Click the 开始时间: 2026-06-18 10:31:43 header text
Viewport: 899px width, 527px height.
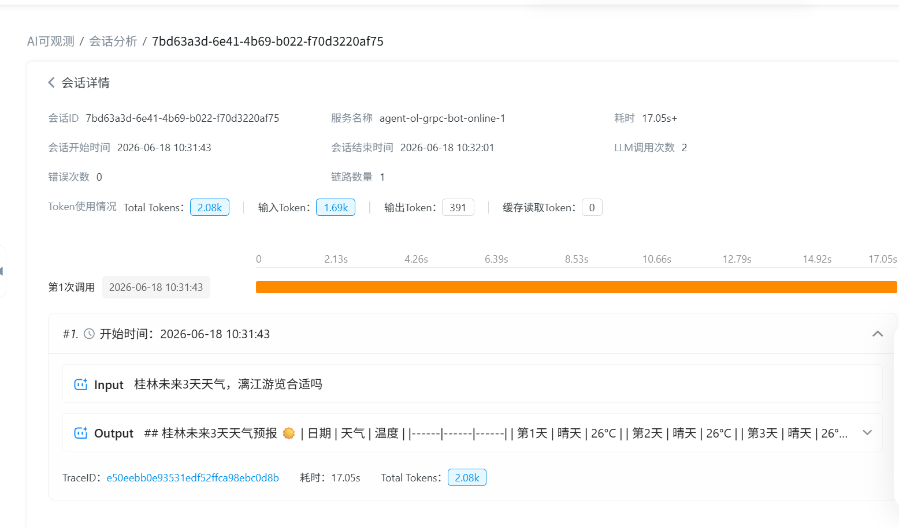click(185, 334)
